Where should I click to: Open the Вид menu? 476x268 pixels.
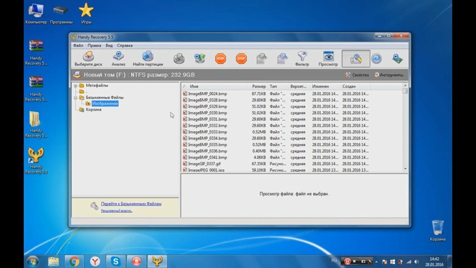pyautogui.click(x=109, y=45)
